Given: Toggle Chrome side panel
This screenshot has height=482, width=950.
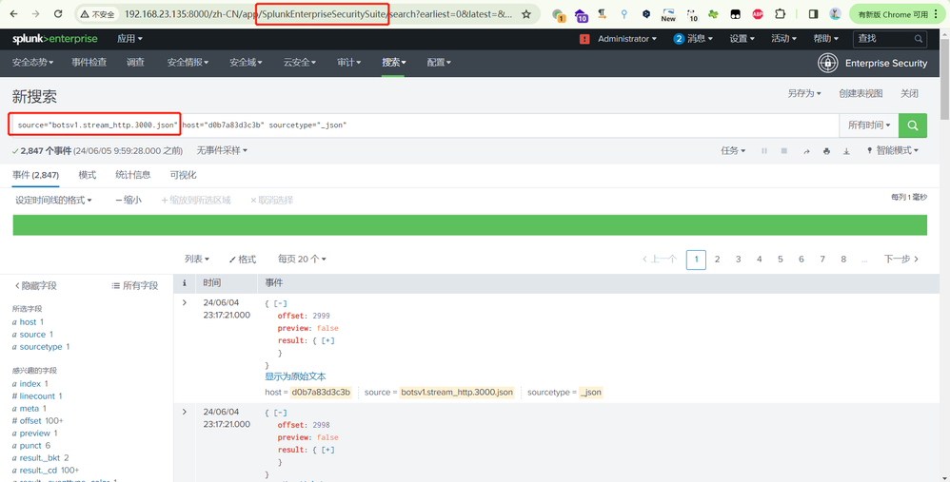Looking at the screenshot, I should 814,14.
